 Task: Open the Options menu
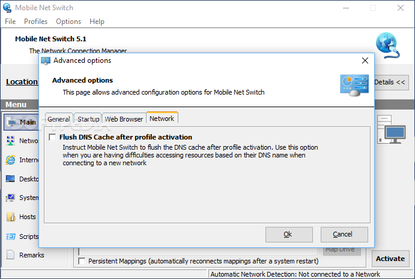[68, 22]
